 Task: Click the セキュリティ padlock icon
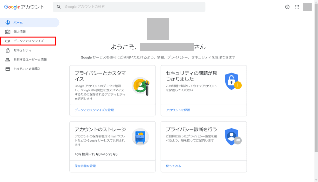[x=8, y=50]
